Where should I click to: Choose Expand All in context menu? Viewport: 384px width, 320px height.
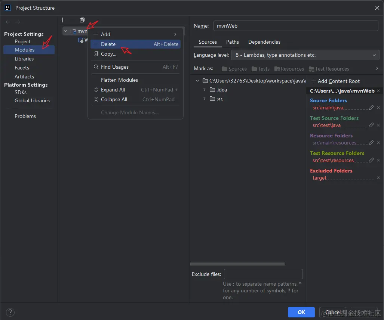pyautogui.click(x=135, y=90)
